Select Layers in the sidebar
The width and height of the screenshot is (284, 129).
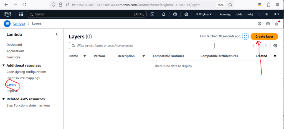pyautogui.click(x=11, y=84)
